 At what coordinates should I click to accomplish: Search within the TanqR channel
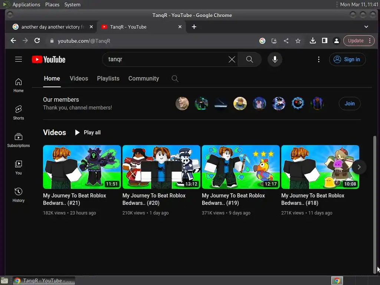(x=175, y=79)
